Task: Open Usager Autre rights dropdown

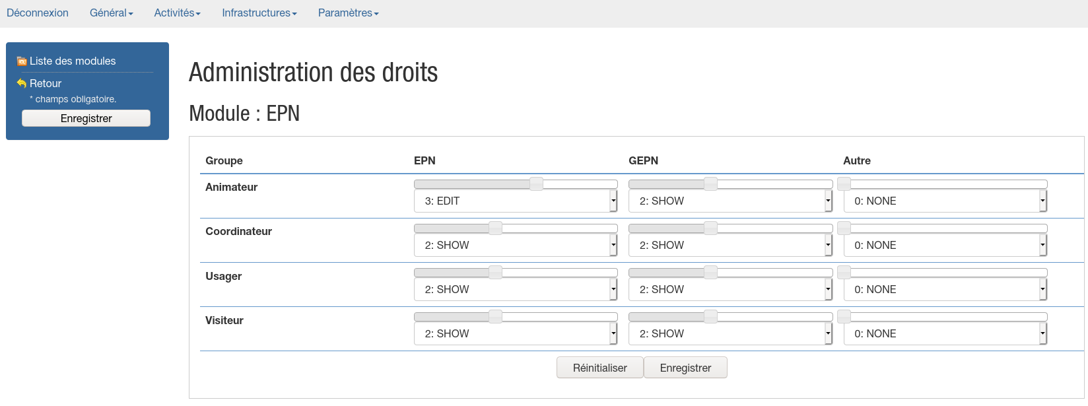Action: point(945,290)
